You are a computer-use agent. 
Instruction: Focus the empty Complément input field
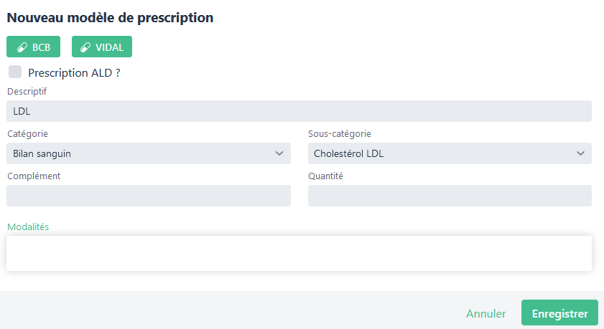coord(149,196)
